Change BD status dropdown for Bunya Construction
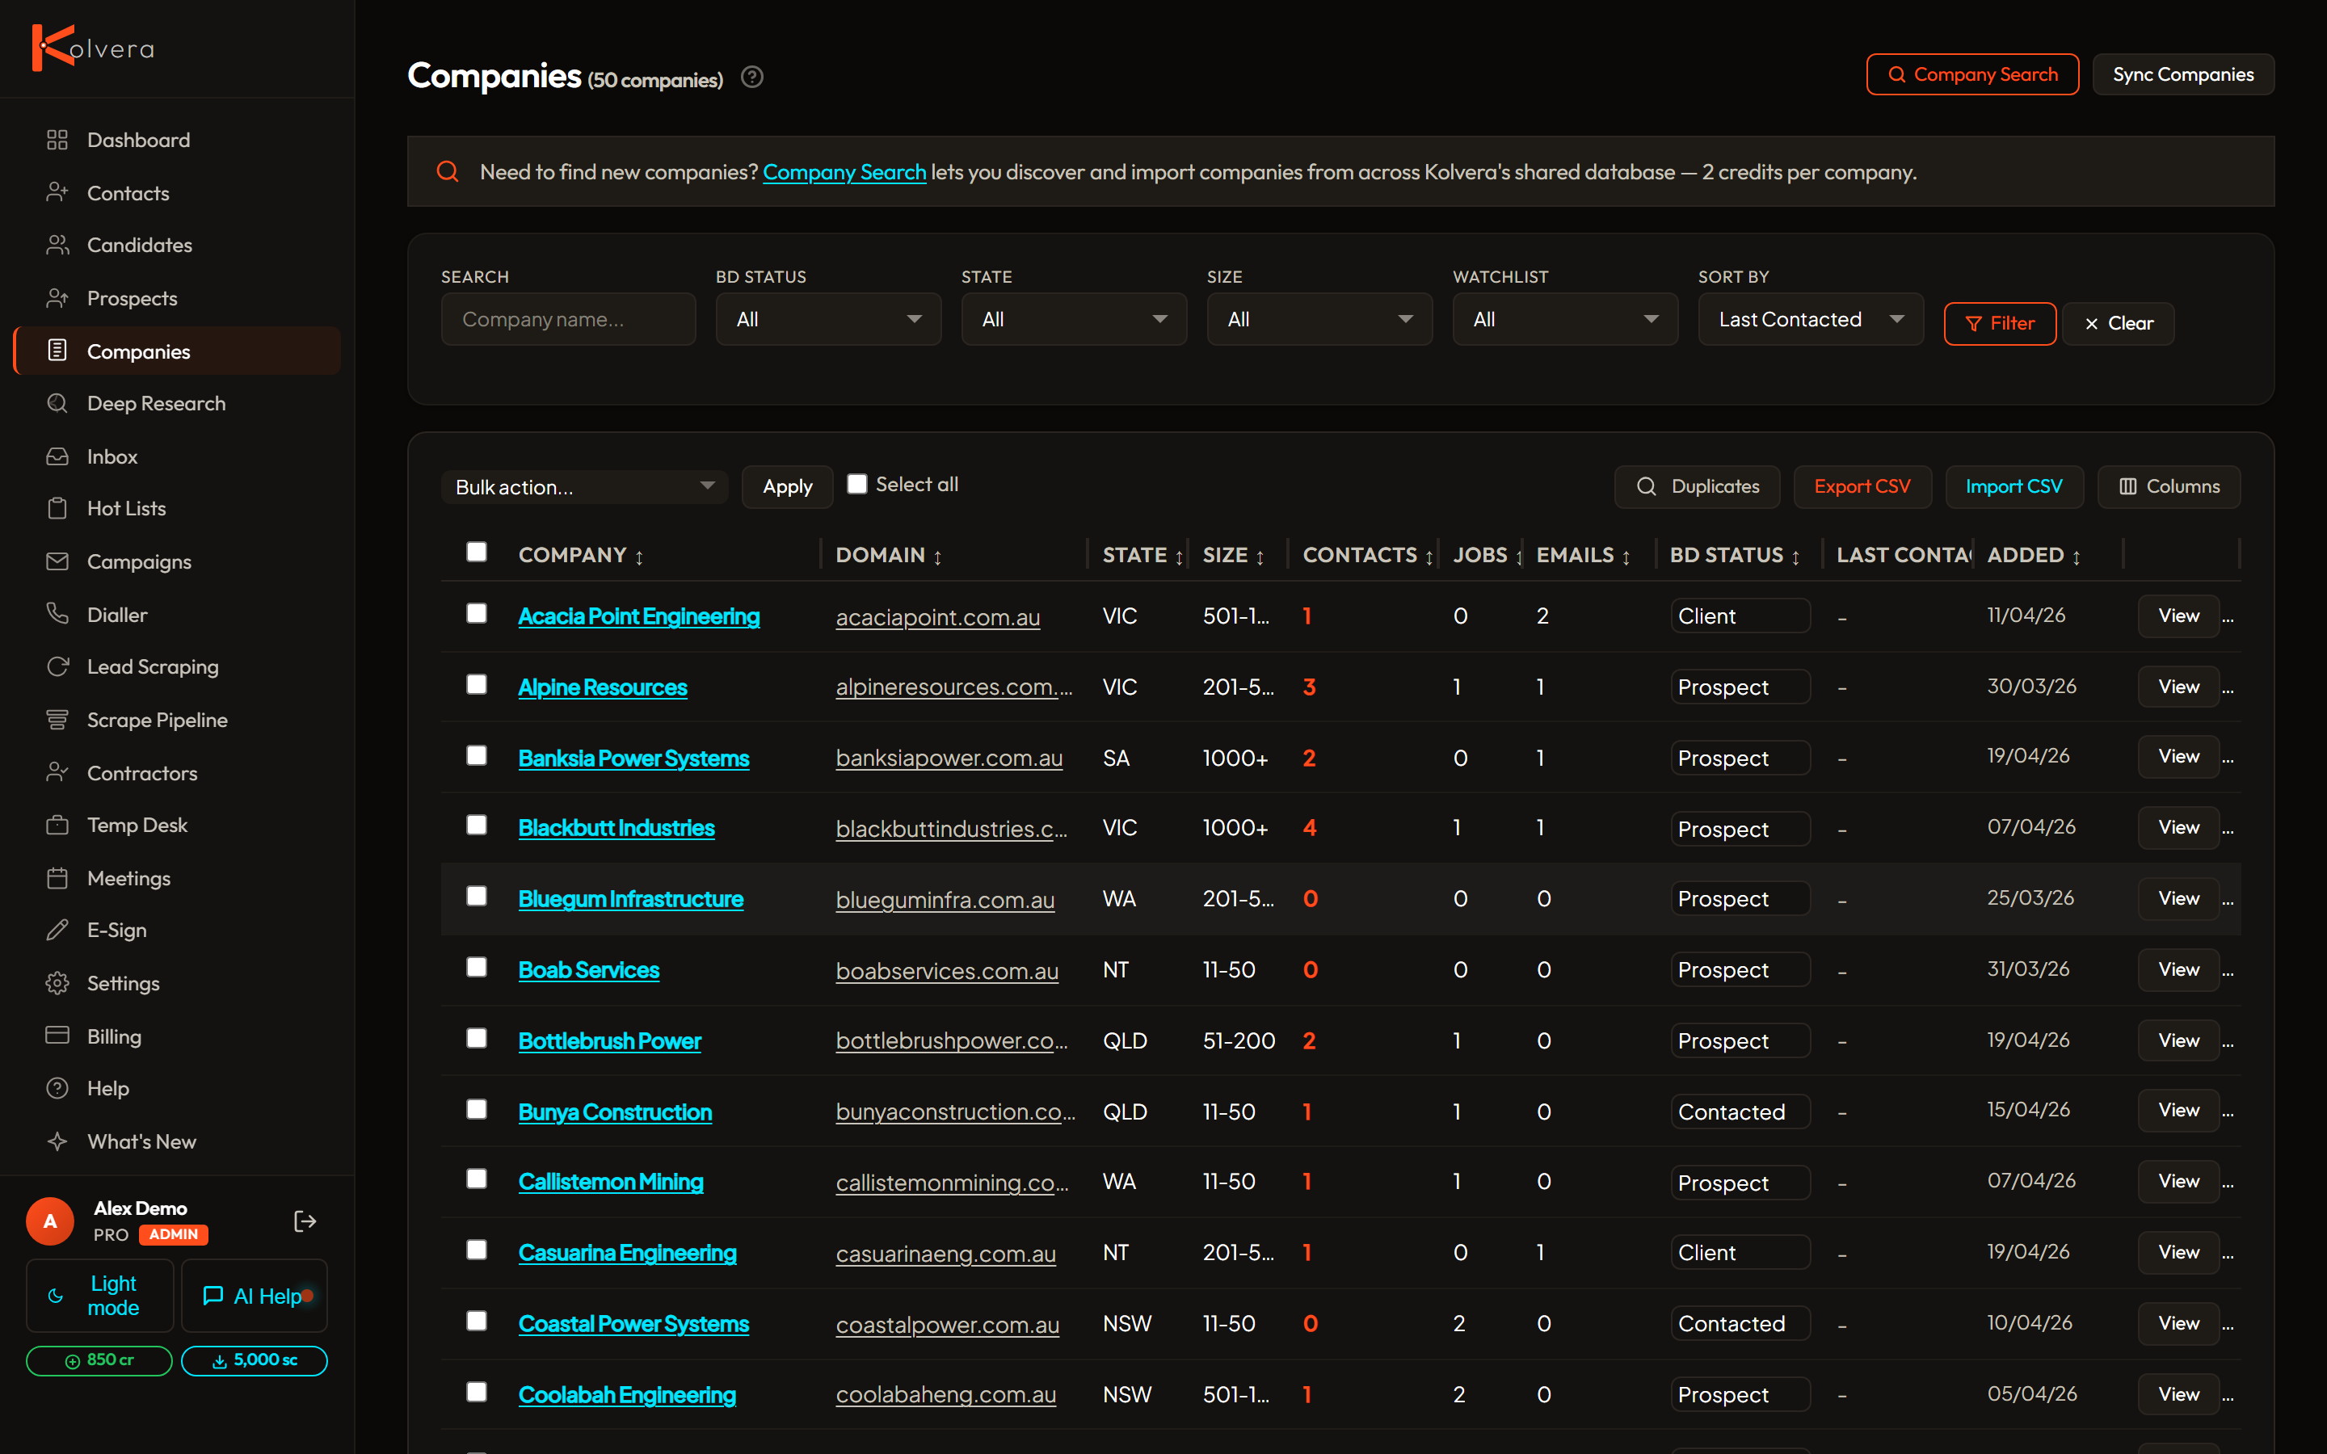 [1740, 1112]
